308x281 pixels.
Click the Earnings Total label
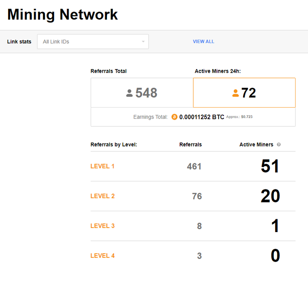[150, 117]
